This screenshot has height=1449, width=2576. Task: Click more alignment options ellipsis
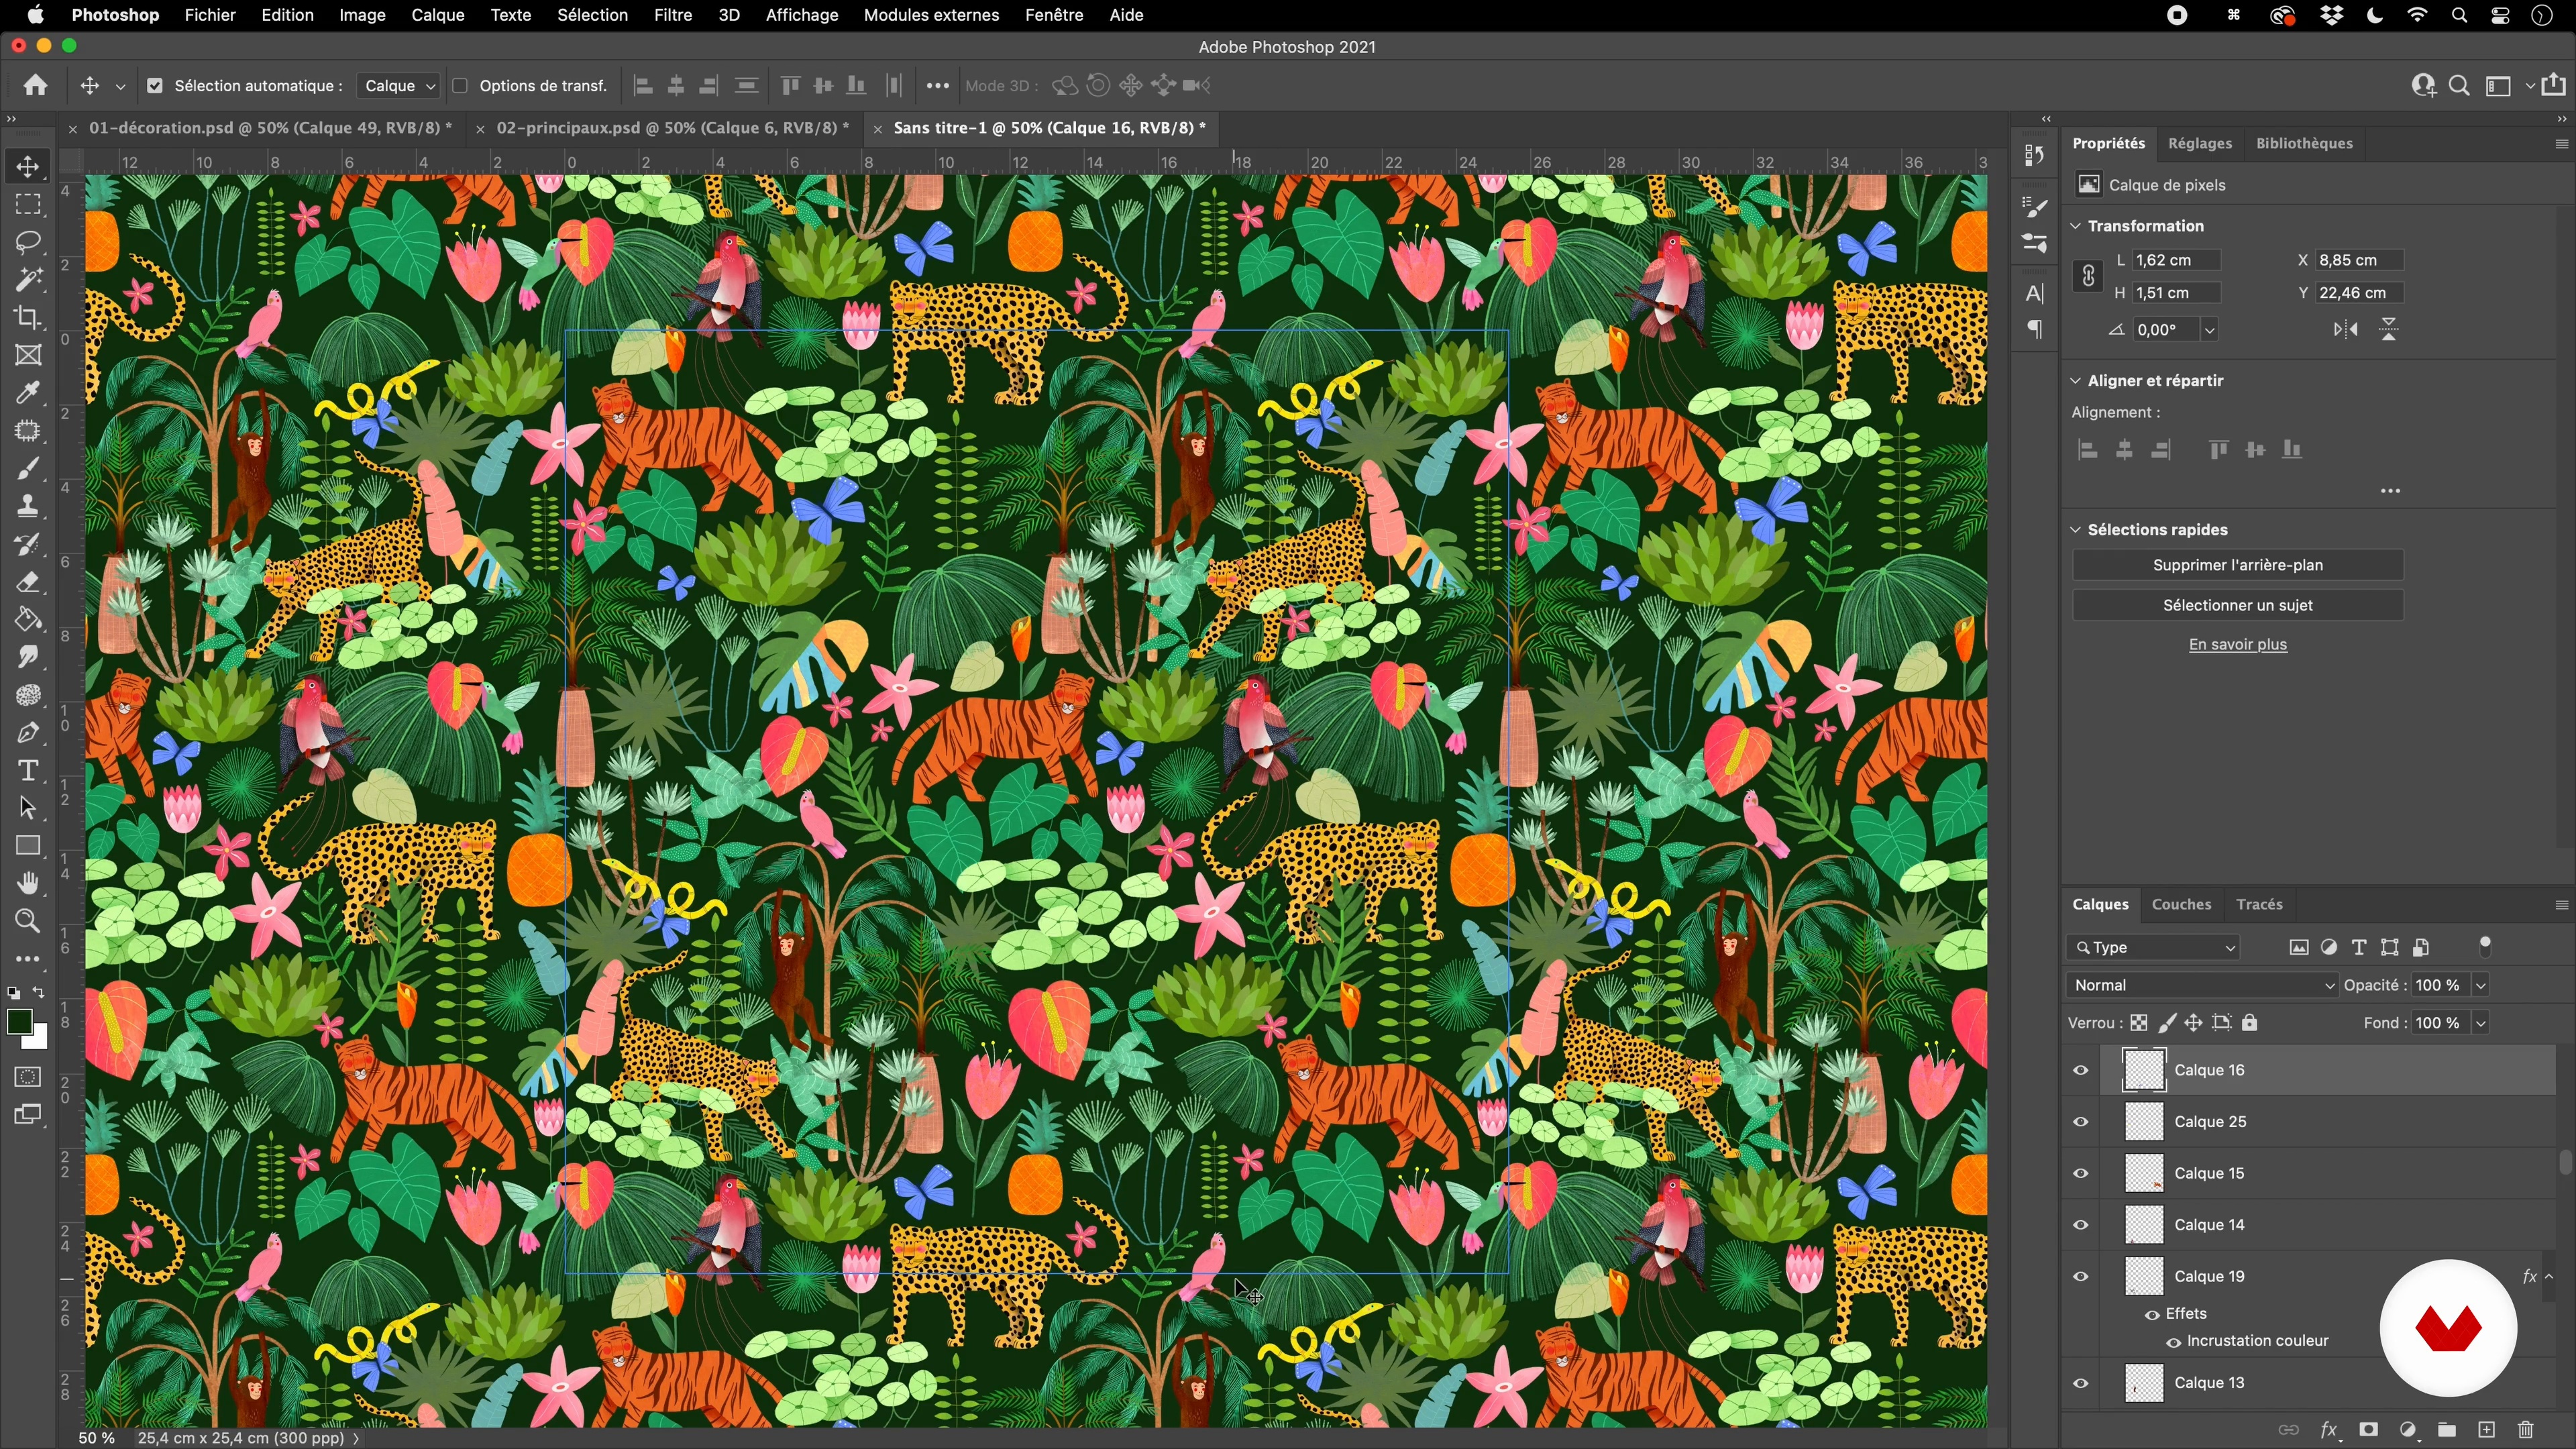[x=2390, y=491]
